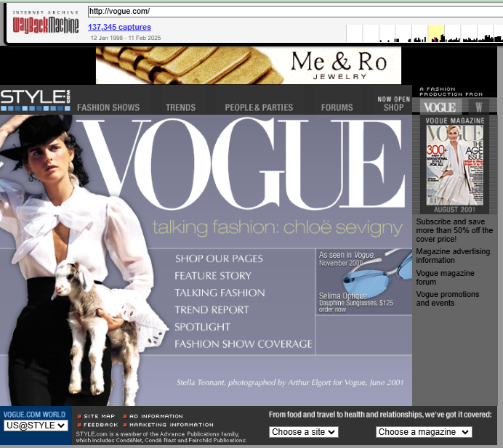
Task: Open Vogue magazine forum link
Action: click(x=445, y=277)
